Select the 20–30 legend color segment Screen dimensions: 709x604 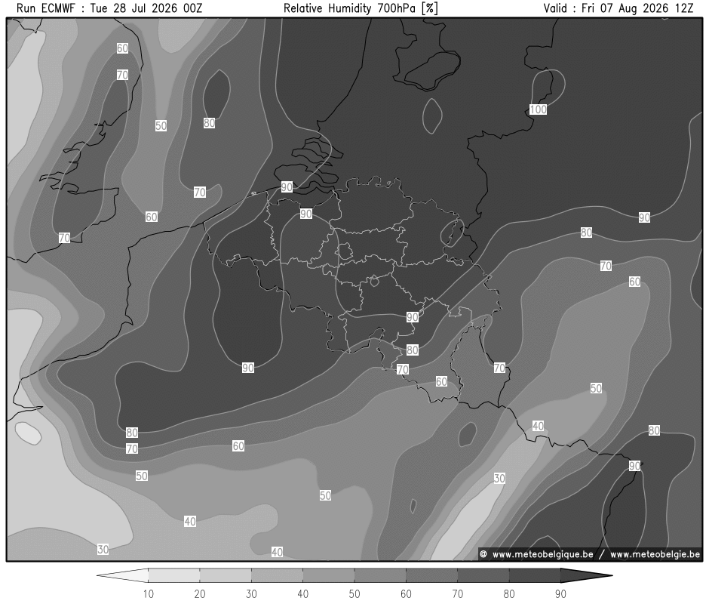[x=226, y=575]
